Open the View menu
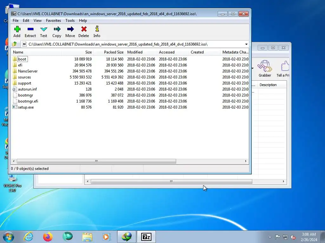The width and height of the screenshot is (325, 243). (37, 21)
